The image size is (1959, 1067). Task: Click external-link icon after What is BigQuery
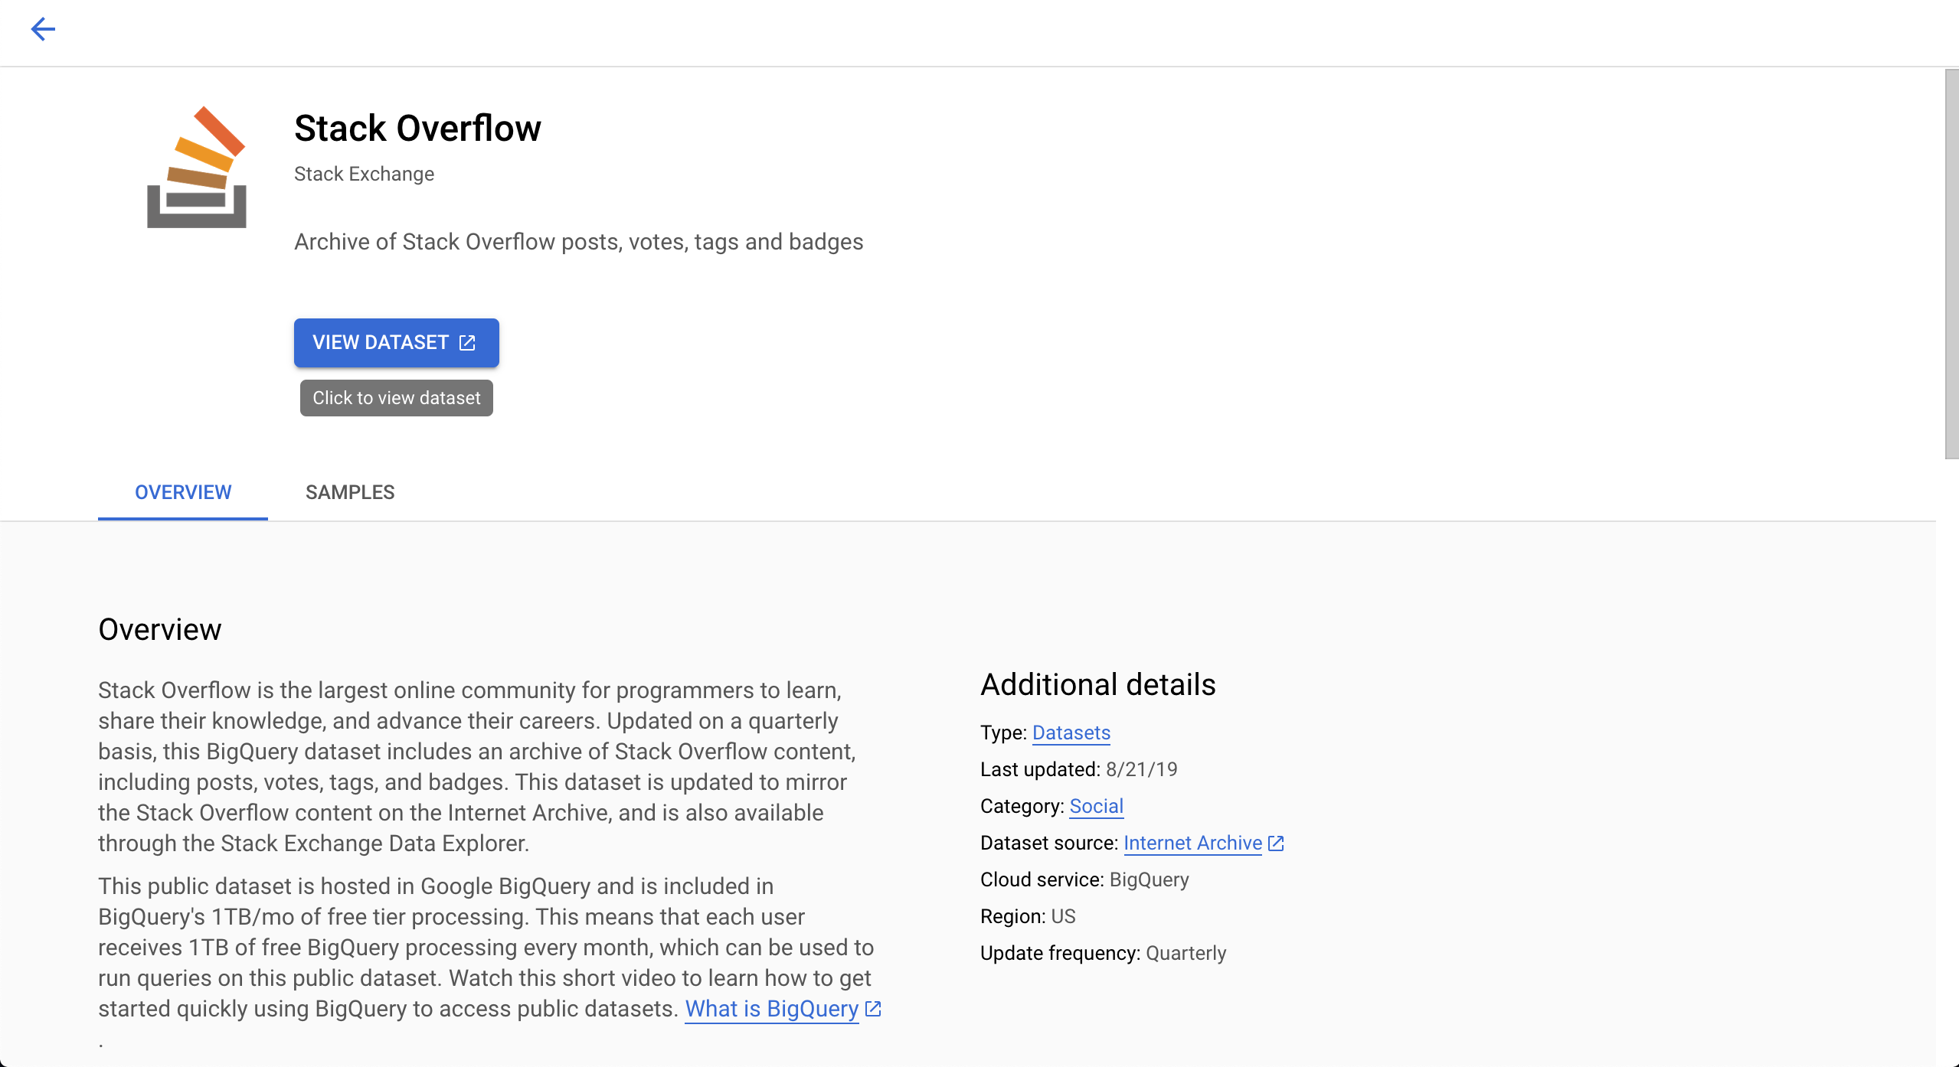pyautogui.click(x=873, y=1008)
